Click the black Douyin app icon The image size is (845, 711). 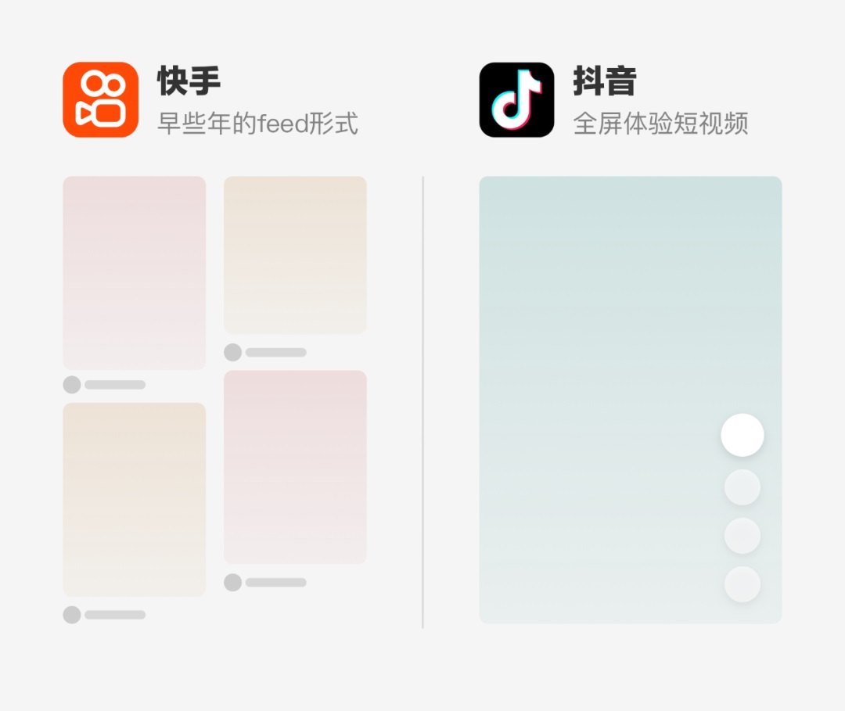pos(517,99)
